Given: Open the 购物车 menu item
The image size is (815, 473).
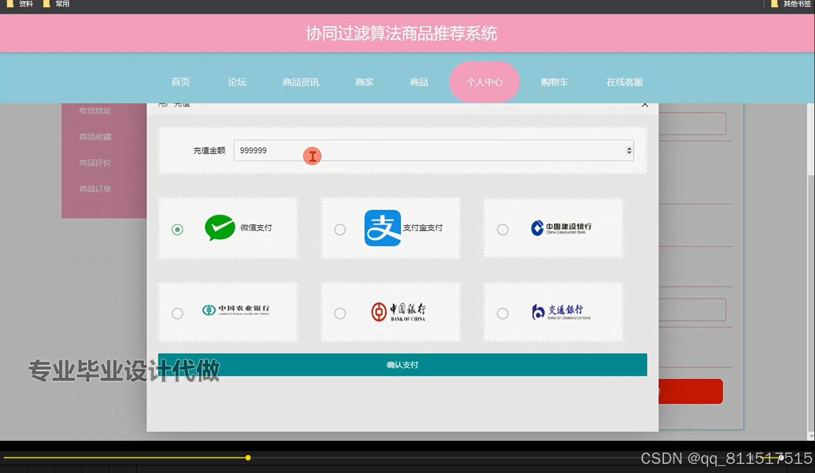Looking at the screenshot, I should [554, 82].
